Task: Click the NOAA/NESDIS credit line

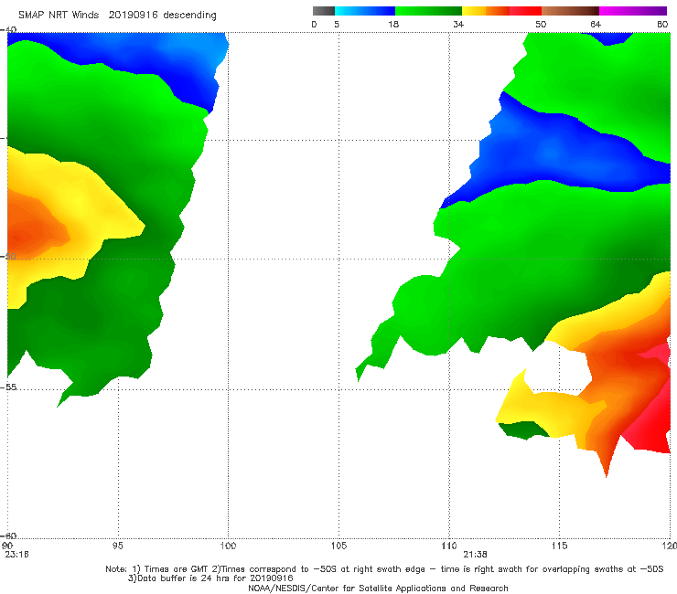Action: [378, 588]
